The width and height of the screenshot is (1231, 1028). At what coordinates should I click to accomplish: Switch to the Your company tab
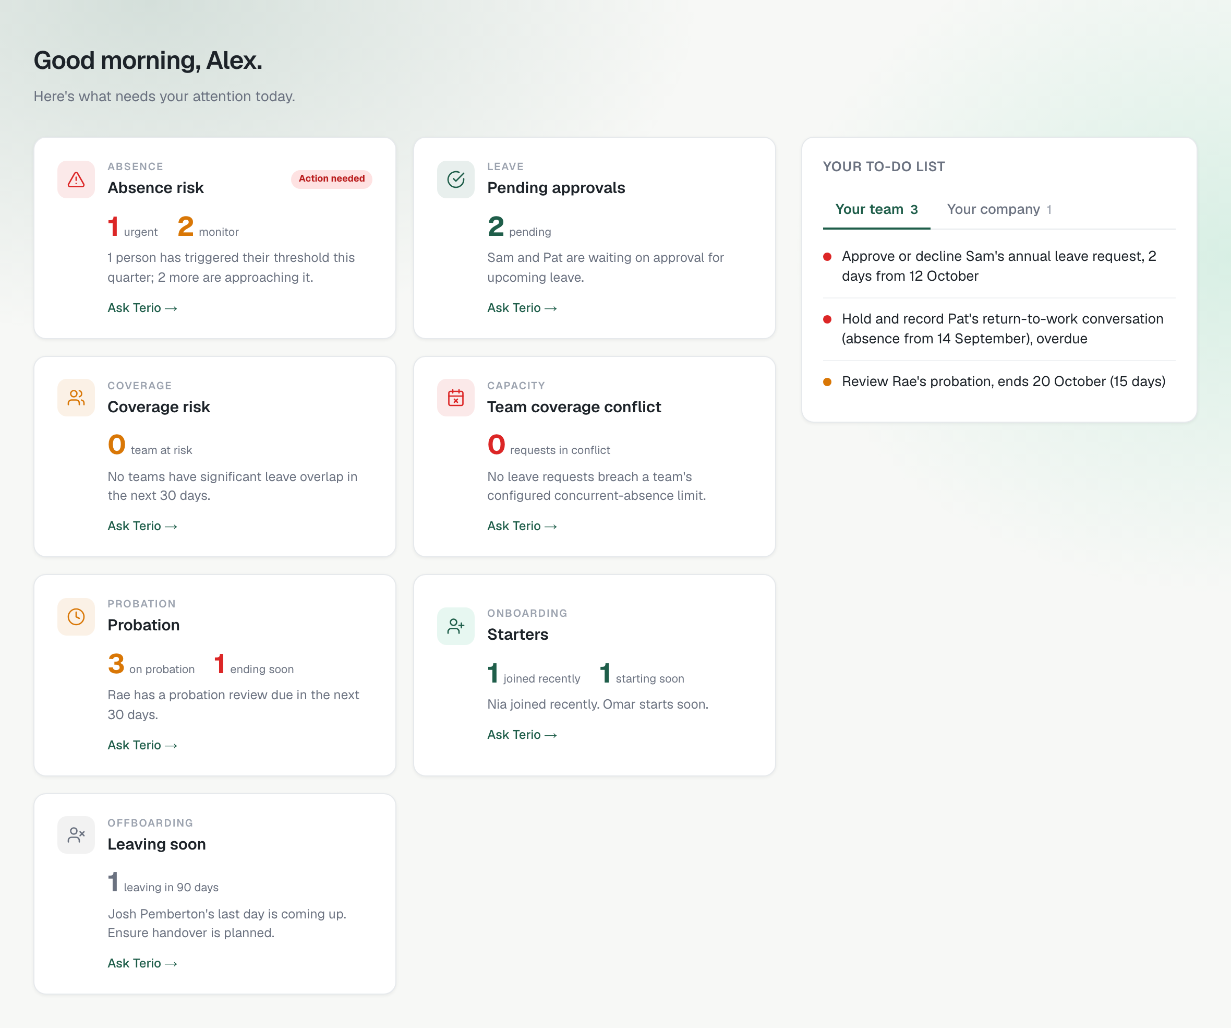tap(999, 209)
